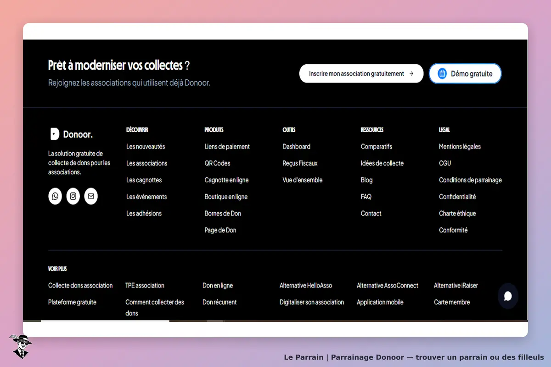The image size is (551, 367).
Task: Go to 'Bornes de Don' link
Action: (223, 213)
